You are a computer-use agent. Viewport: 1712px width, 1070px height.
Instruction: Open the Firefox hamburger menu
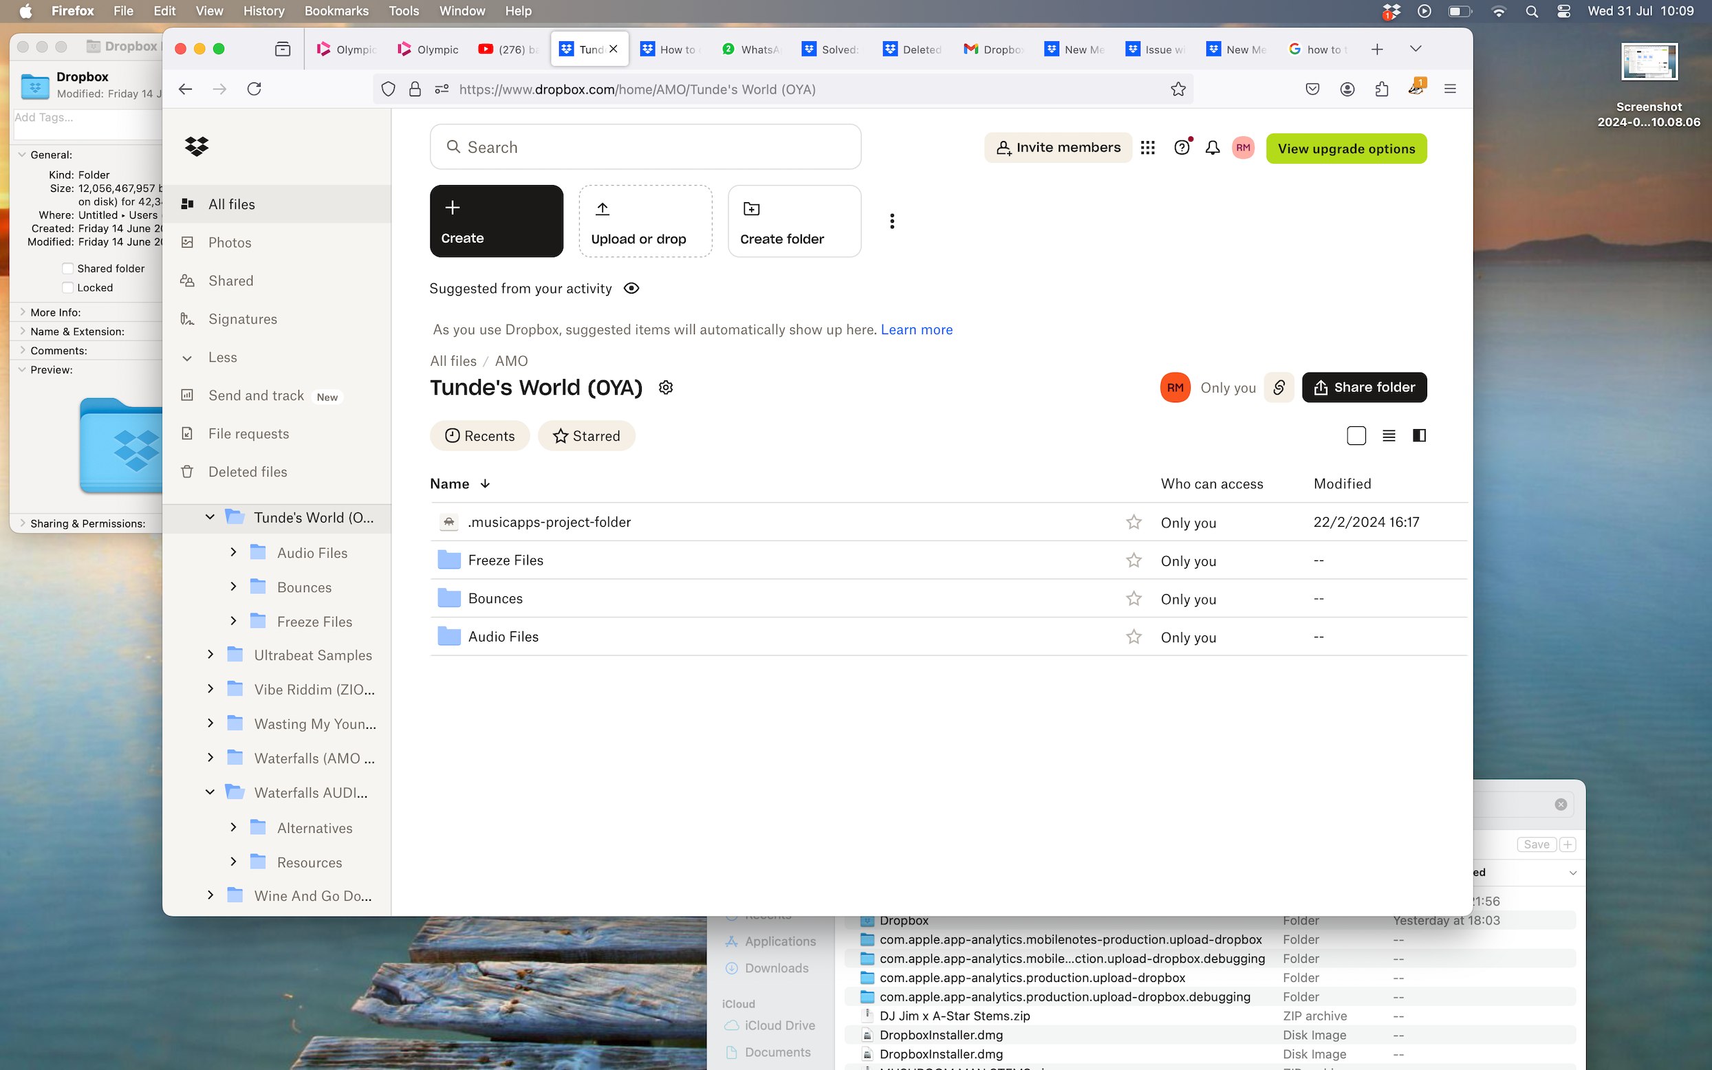pyautogui.click(x=1450, y=89)
